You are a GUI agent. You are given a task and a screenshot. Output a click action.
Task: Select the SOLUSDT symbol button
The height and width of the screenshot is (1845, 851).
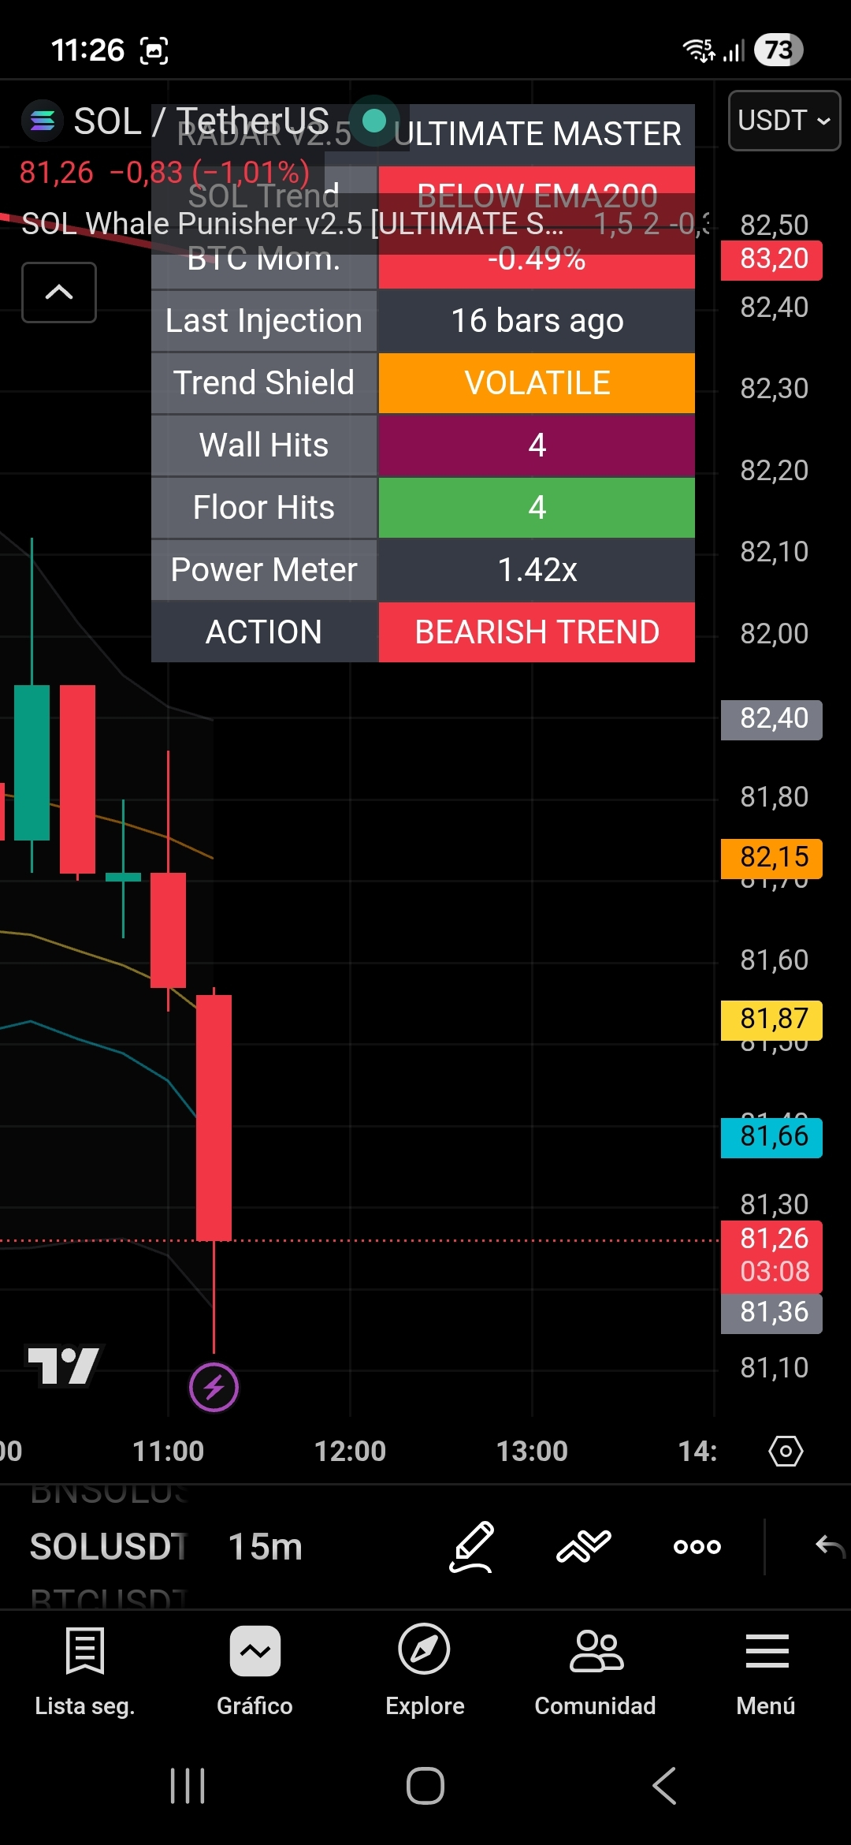coord(108,1546)
